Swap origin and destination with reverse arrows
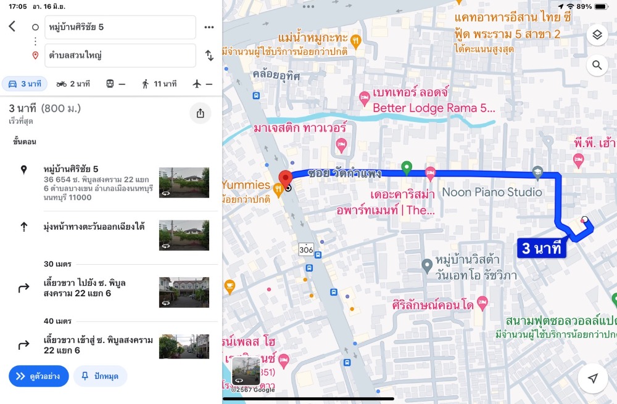Image resolution: width=617 pixels, height=404 pixels. [209, 55]
